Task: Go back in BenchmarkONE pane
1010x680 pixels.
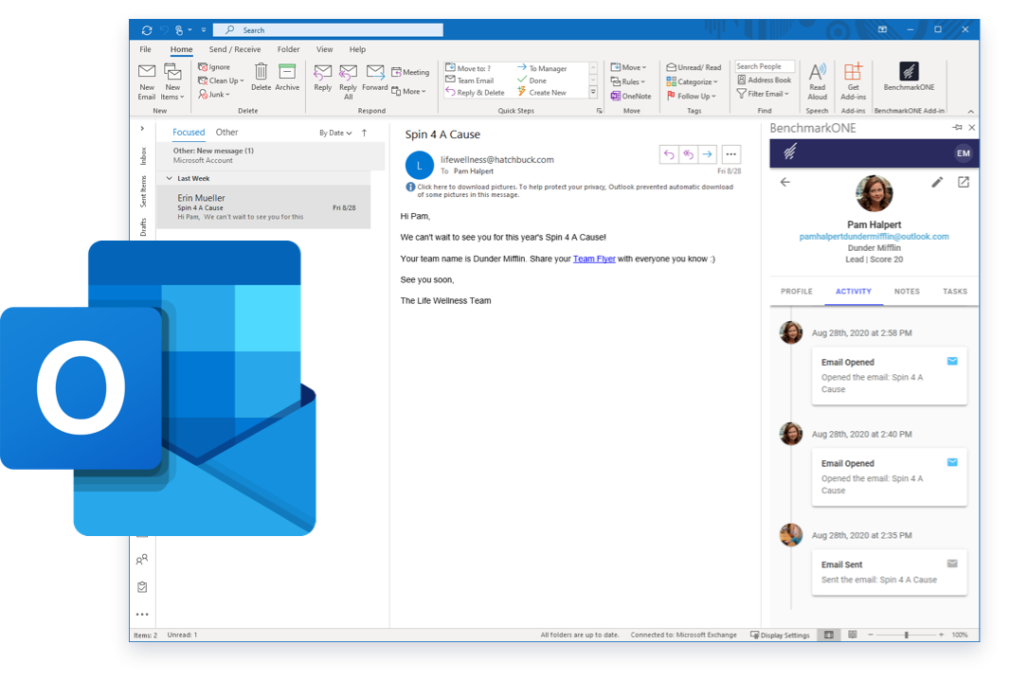Action: click(785, 182)
